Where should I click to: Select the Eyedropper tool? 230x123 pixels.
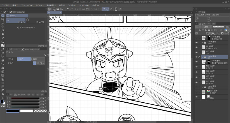(3, 38)
